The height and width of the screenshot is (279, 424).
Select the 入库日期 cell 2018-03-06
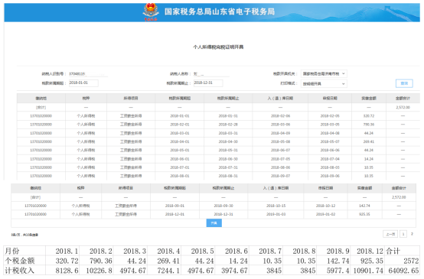280,125
